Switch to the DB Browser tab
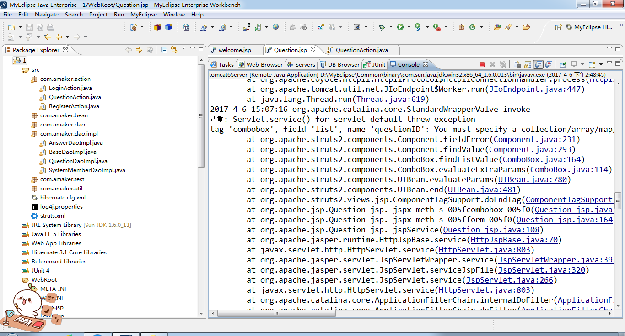The height and width of the screenshot is (336, 625). [x=339, y=64]
